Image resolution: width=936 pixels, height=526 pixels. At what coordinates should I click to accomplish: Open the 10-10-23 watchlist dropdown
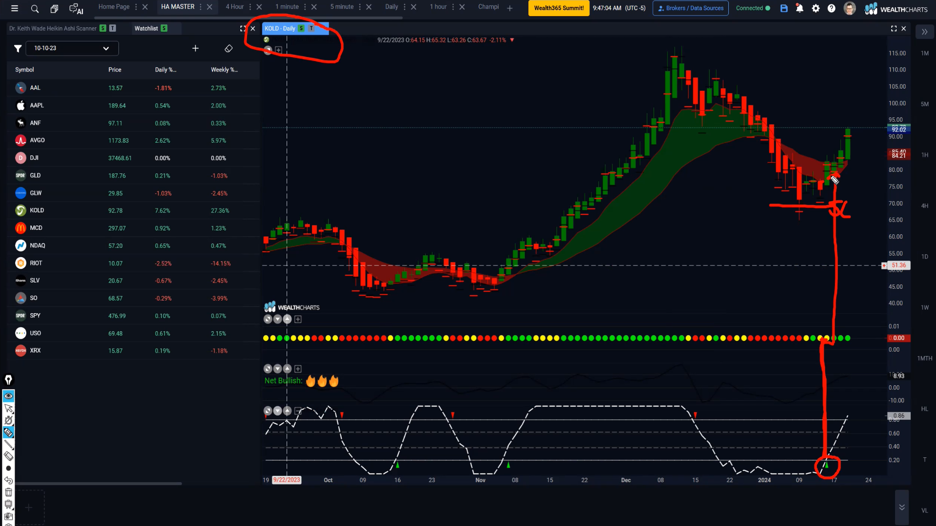72,48
